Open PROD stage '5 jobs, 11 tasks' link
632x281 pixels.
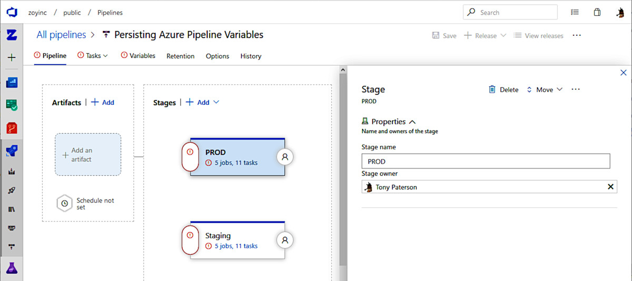point(236,163)
